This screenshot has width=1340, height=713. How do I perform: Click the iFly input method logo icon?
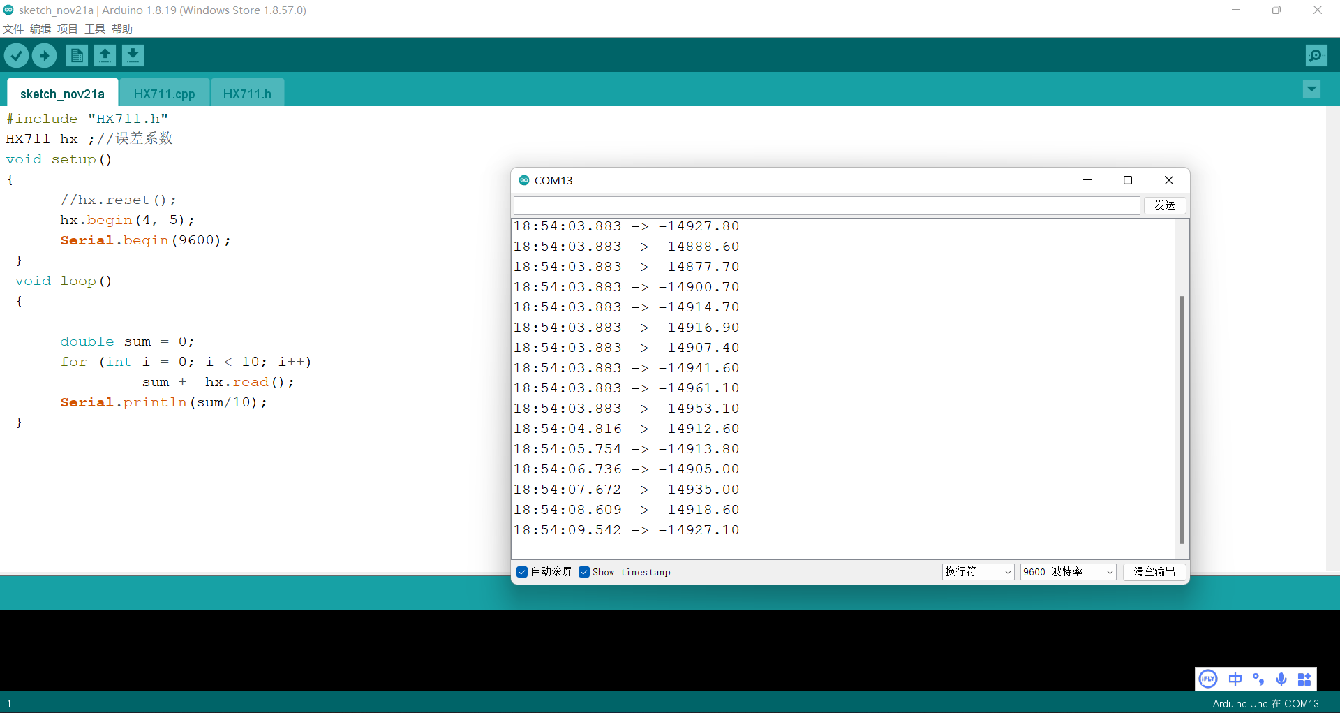click(x=1208, y=679)
